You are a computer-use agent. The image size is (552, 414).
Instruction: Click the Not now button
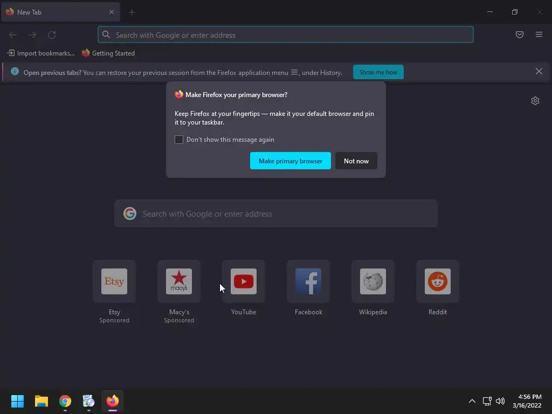click(x=356, y=161)
